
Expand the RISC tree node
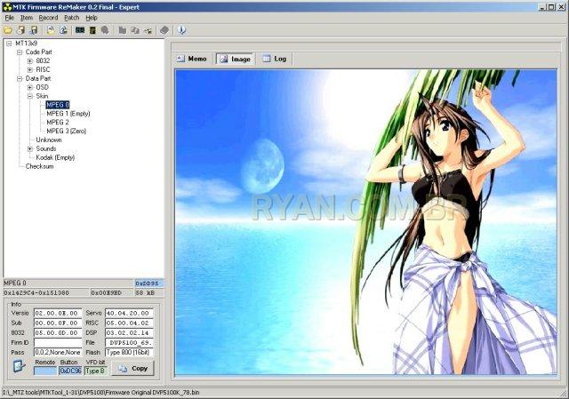point(30,69)
